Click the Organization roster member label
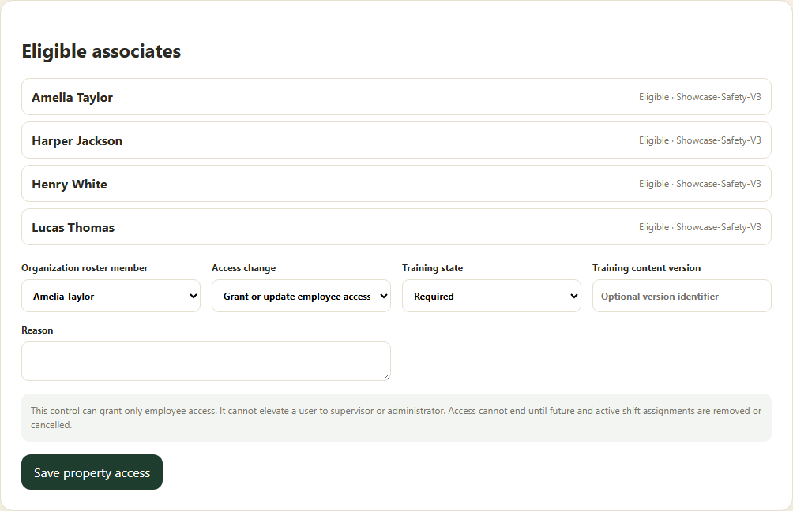Viewport: 793px width, 511px height. point(85,268)
